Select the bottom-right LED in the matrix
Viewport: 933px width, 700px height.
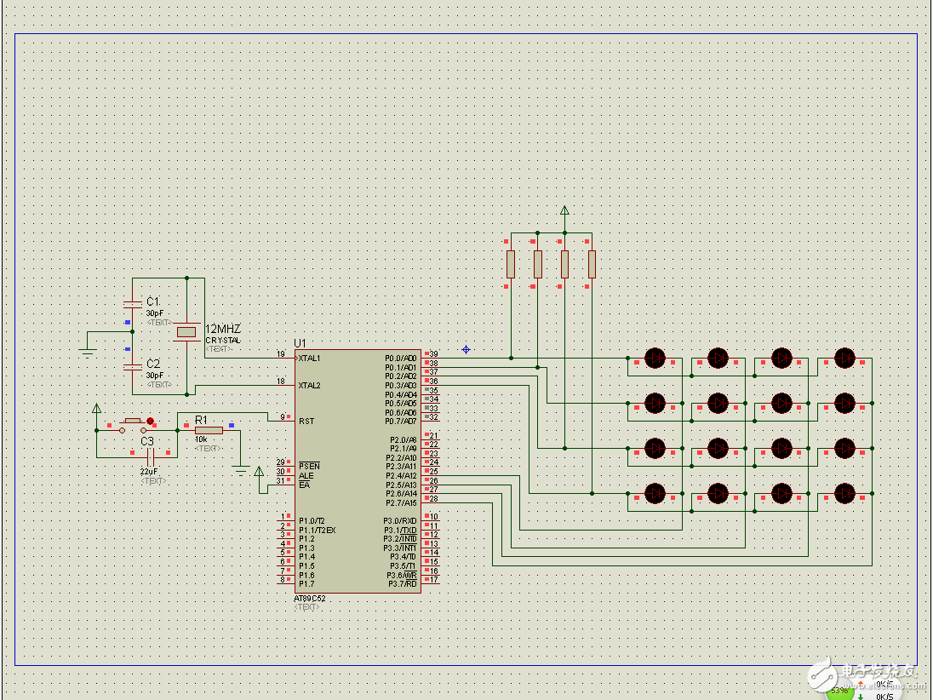click(x=845, y=493)
